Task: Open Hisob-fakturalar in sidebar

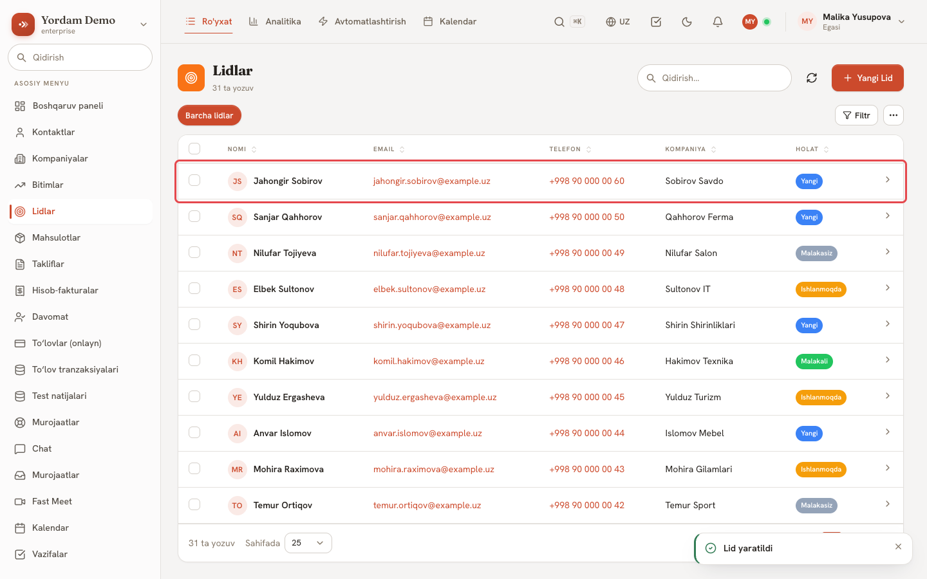Action: 81,291
